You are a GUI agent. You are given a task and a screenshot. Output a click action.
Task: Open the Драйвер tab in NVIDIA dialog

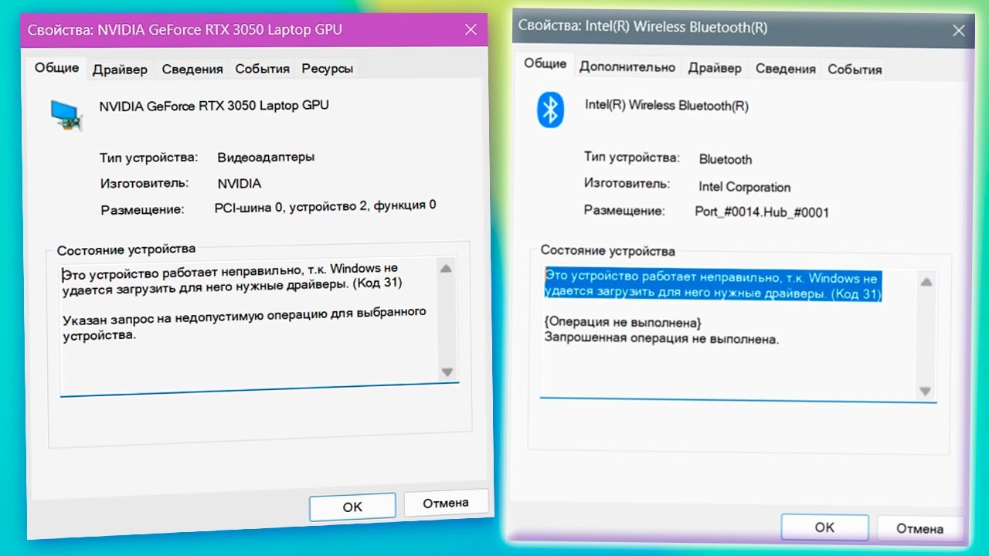(x=120, y=69)
